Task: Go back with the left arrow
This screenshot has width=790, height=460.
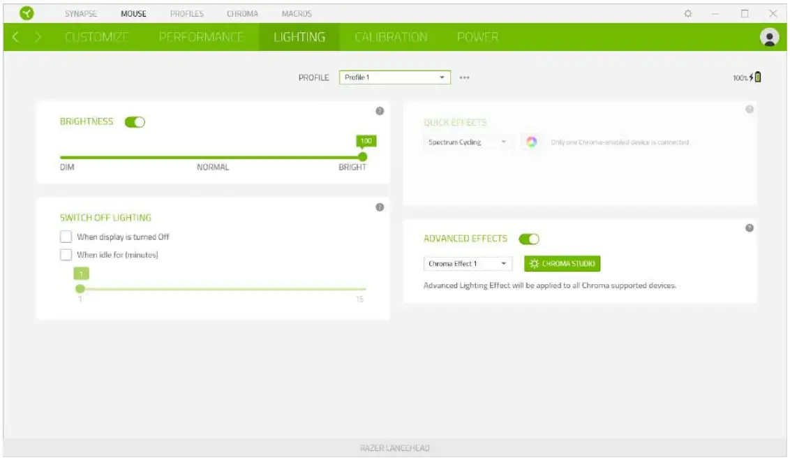Action: [15, 37]
